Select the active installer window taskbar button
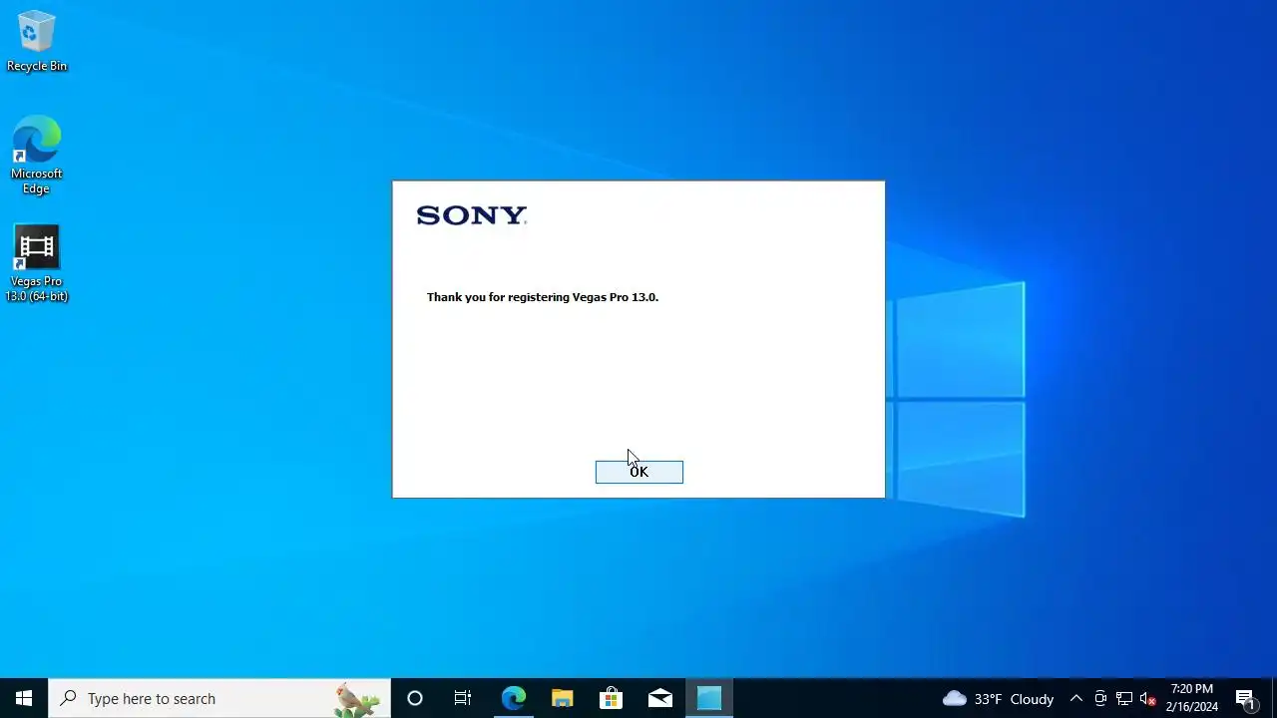1277x718 pixels. [x=709, y=698]
